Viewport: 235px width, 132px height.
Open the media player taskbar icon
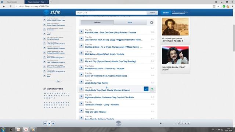click(33, 129)
